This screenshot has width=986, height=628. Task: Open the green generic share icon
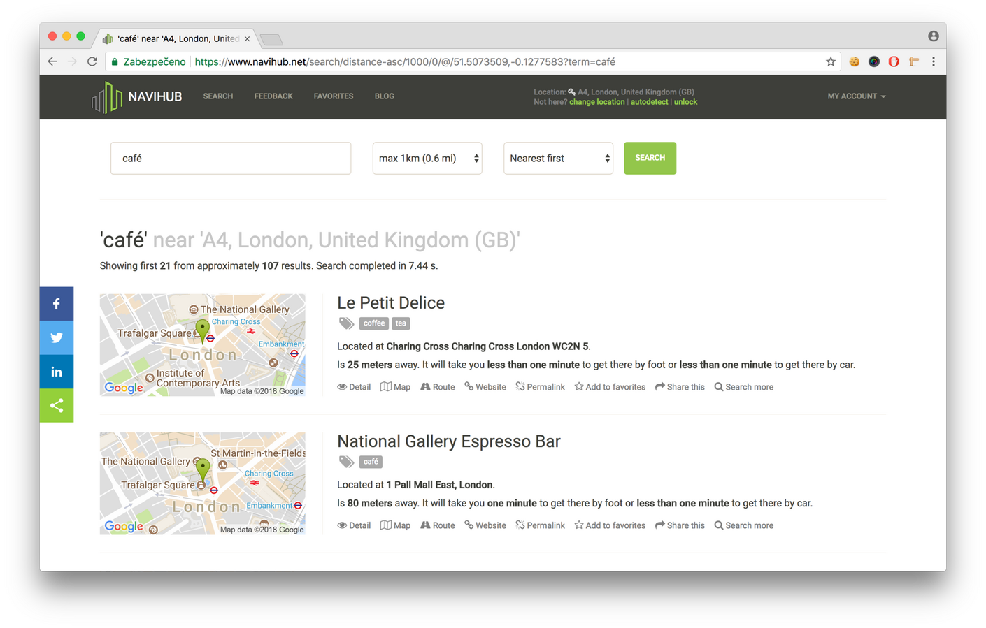click(x=57, y=406)
